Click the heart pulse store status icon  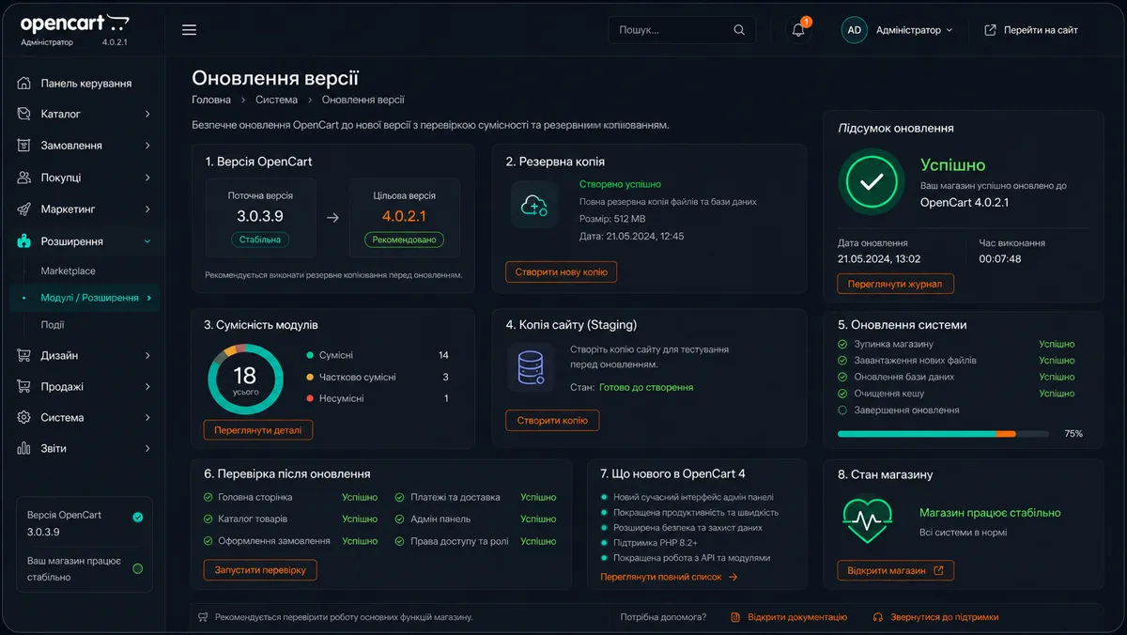868,519
